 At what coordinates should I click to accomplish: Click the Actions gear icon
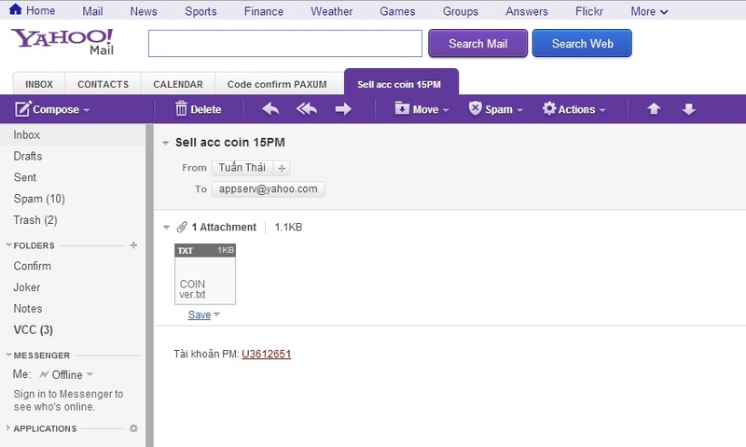coord(549,108)
